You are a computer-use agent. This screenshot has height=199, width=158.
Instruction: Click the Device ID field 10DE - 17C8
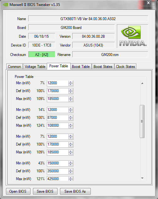[42, 45]
